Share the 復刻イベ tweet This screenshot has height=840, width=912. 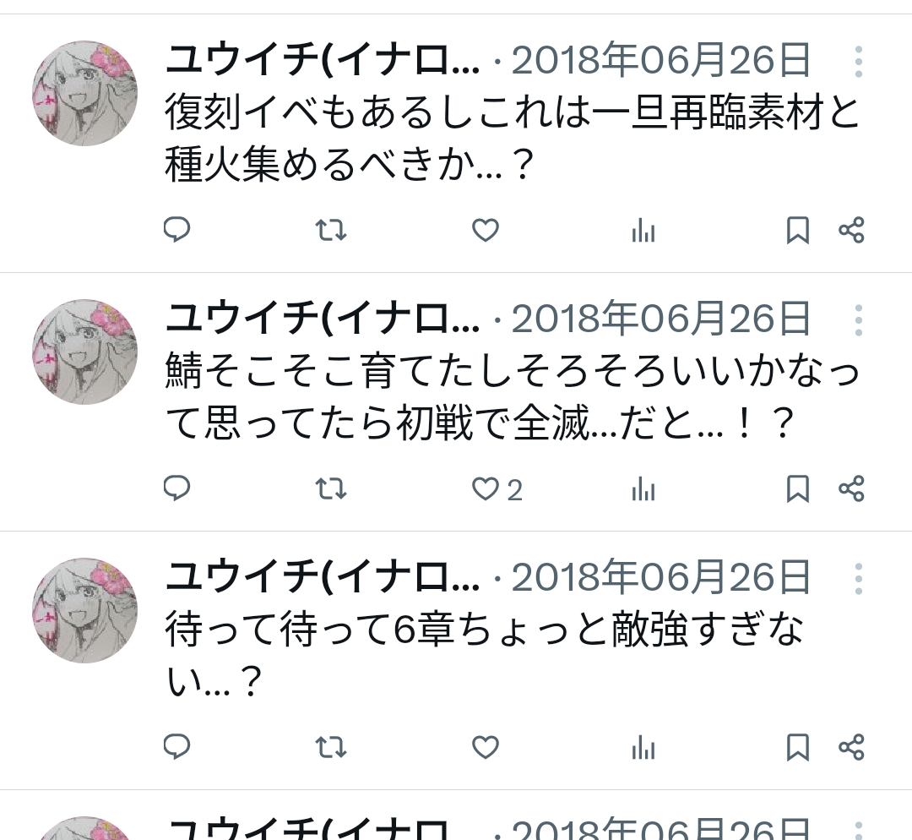pyautogui.click(x=851, y=230)
